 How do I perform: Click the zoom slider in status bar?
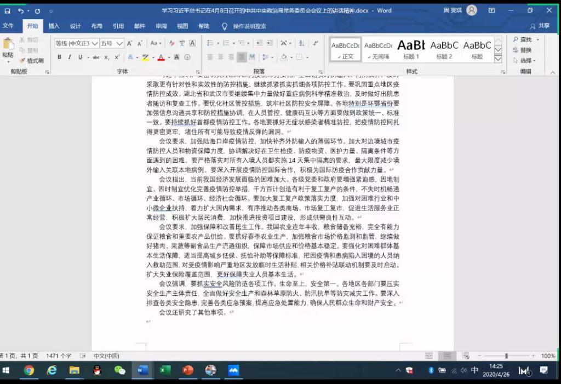[506, 356]
